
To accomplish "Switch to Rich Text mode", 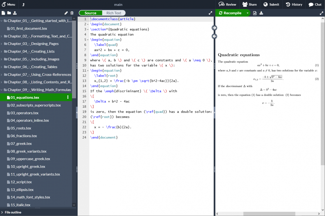I will pyautogui.click(x=114, y=13).
